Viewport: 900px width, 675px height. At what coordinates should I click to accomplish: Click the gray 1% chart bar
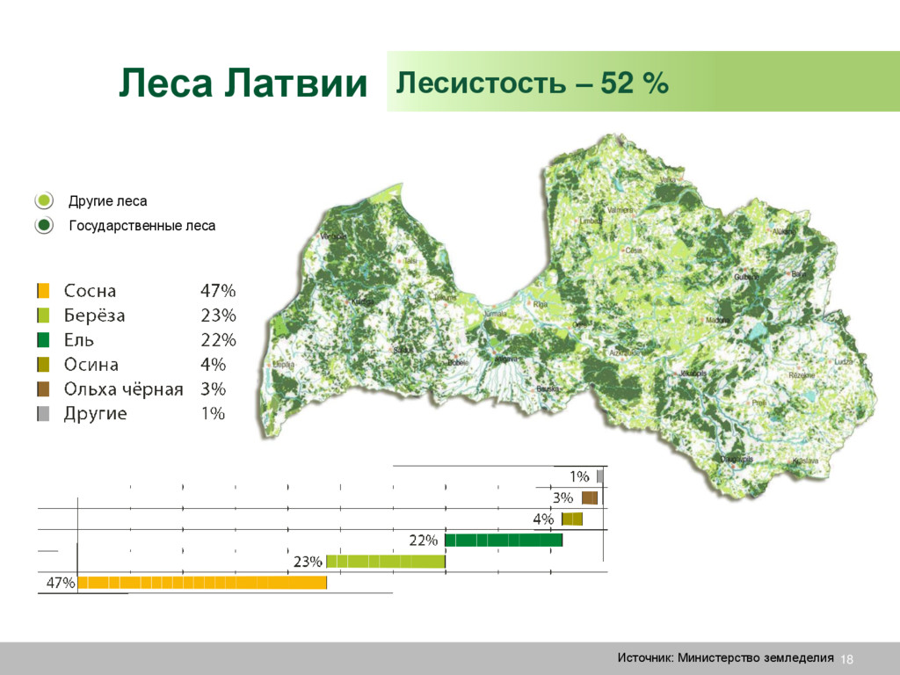599,476
